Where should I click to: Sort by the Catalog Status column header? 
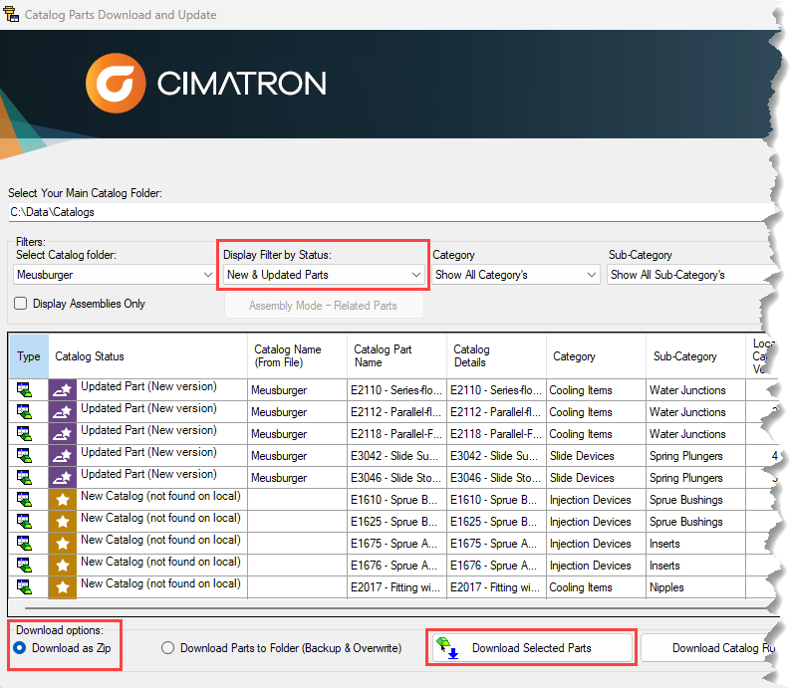[90, 356]
